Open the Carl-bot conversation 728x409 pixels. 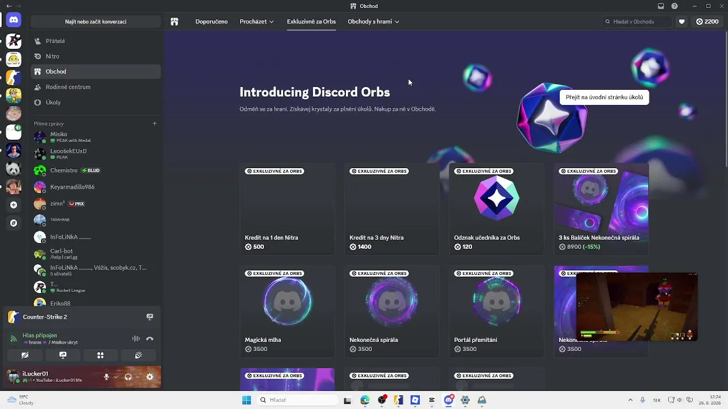pos(96,253)
